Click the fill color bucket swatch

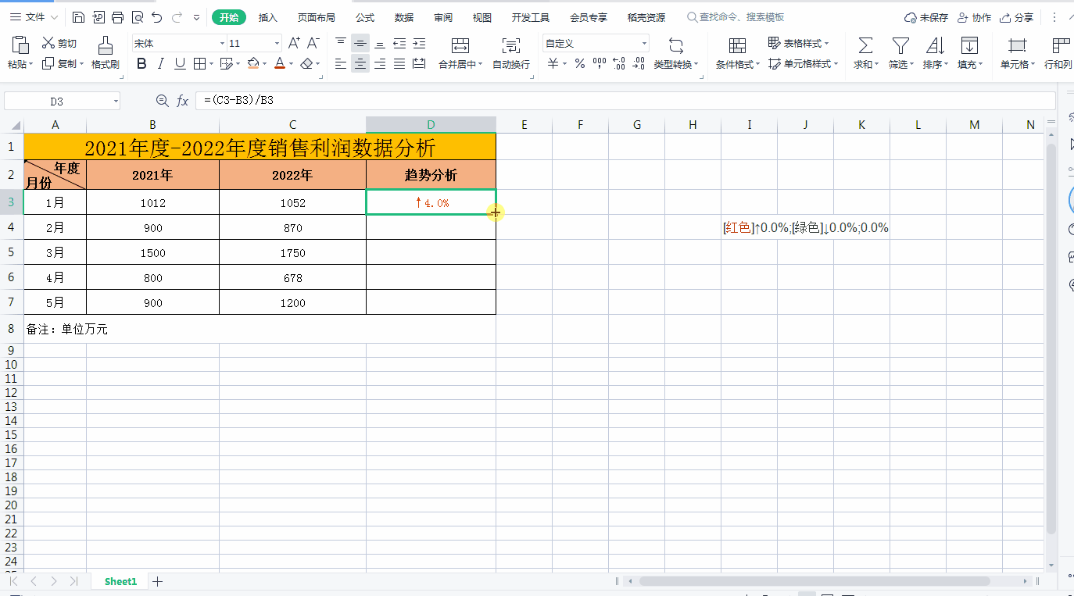(x=252, y=64)
